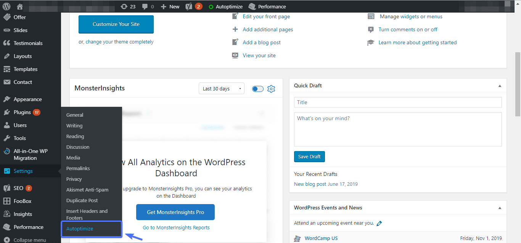521x243 pixels.
Task: Toggle the MonsterInsights widget switch
Action: pyautogui.click(x=258, y=89)
